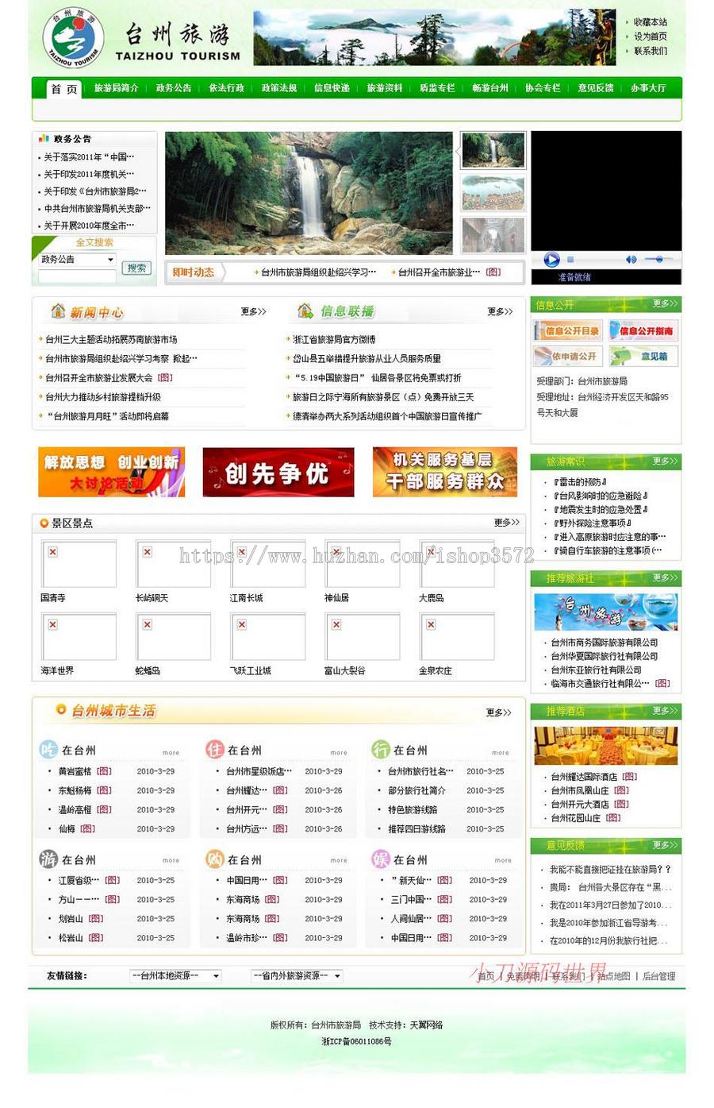
Task: 点击视频播放器的停止按钮
Action: (x=571, y=259)
